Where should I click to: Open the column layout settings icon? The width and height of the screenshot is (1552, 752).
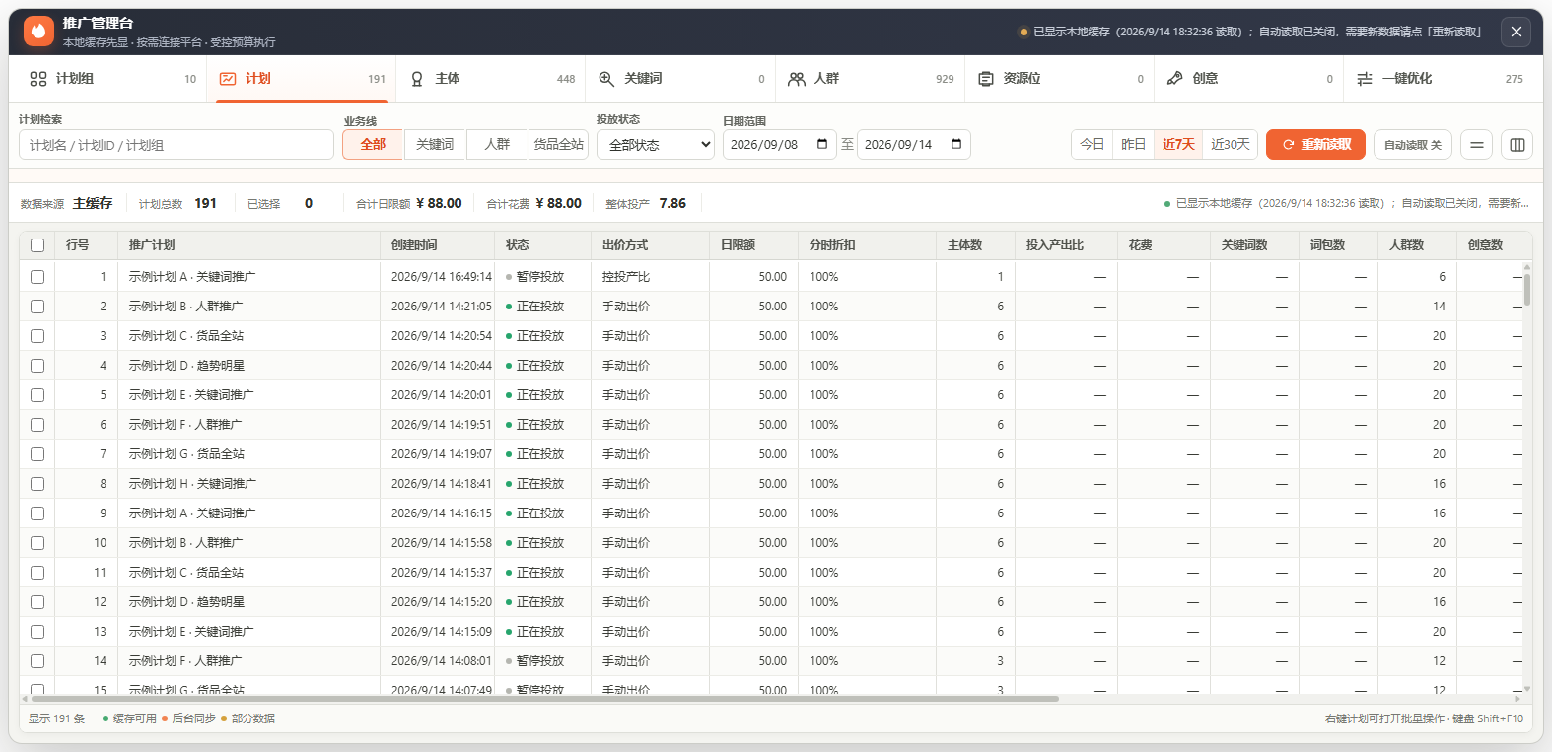point(1517,145)
